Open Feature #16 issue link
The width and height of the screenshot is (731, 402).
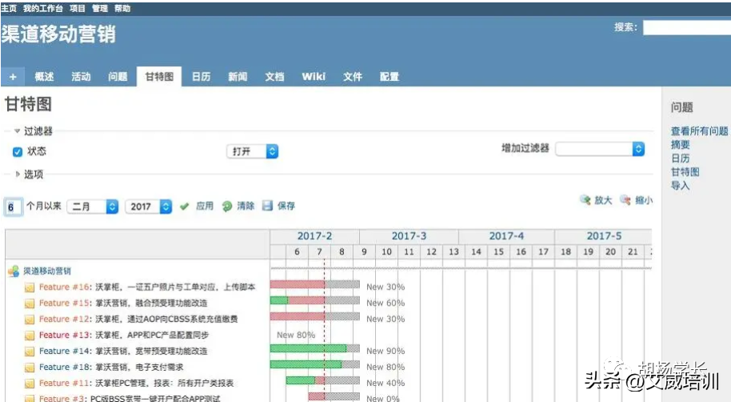click(64, 287)
